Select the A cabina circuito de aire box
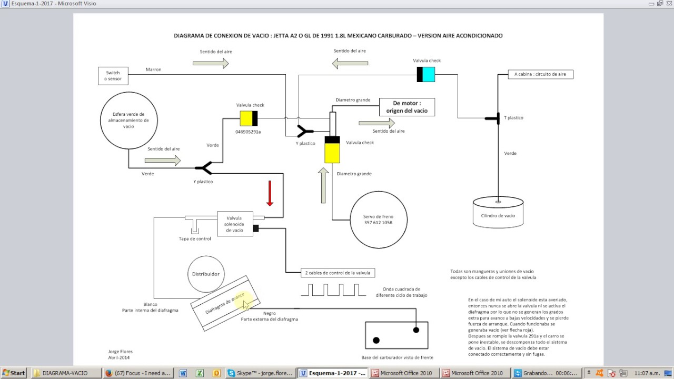This screenshot has width=674, height=379. tap(540, 74)
